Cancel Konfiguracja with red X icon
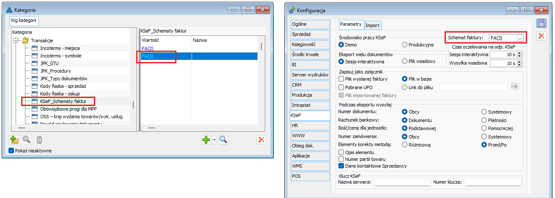 [x=541, y=36]
